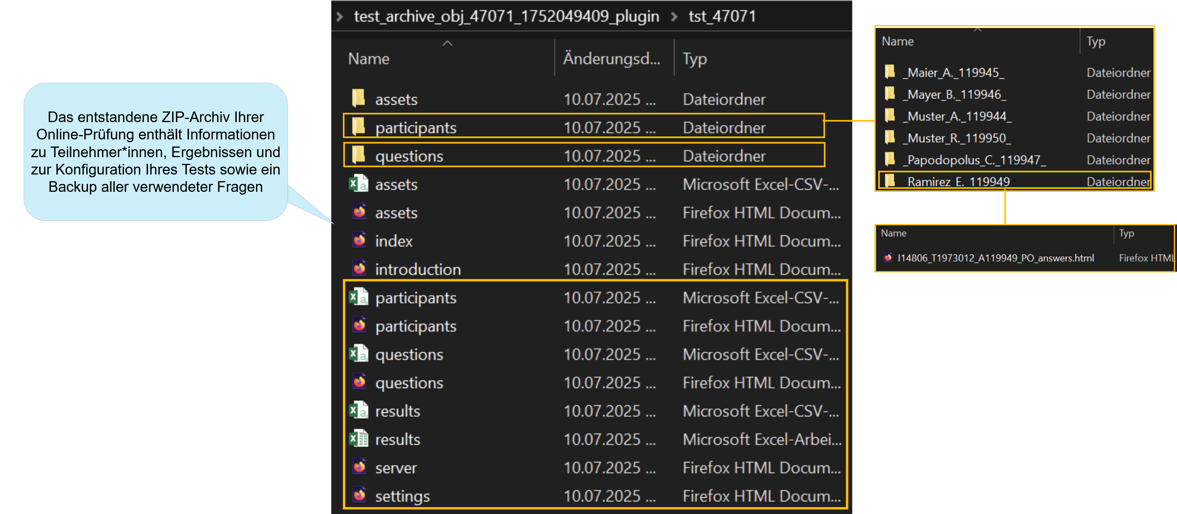Open the Ramirez E. 119949 folder icon
The image size is (1177, 514).
tap(889, 181)
